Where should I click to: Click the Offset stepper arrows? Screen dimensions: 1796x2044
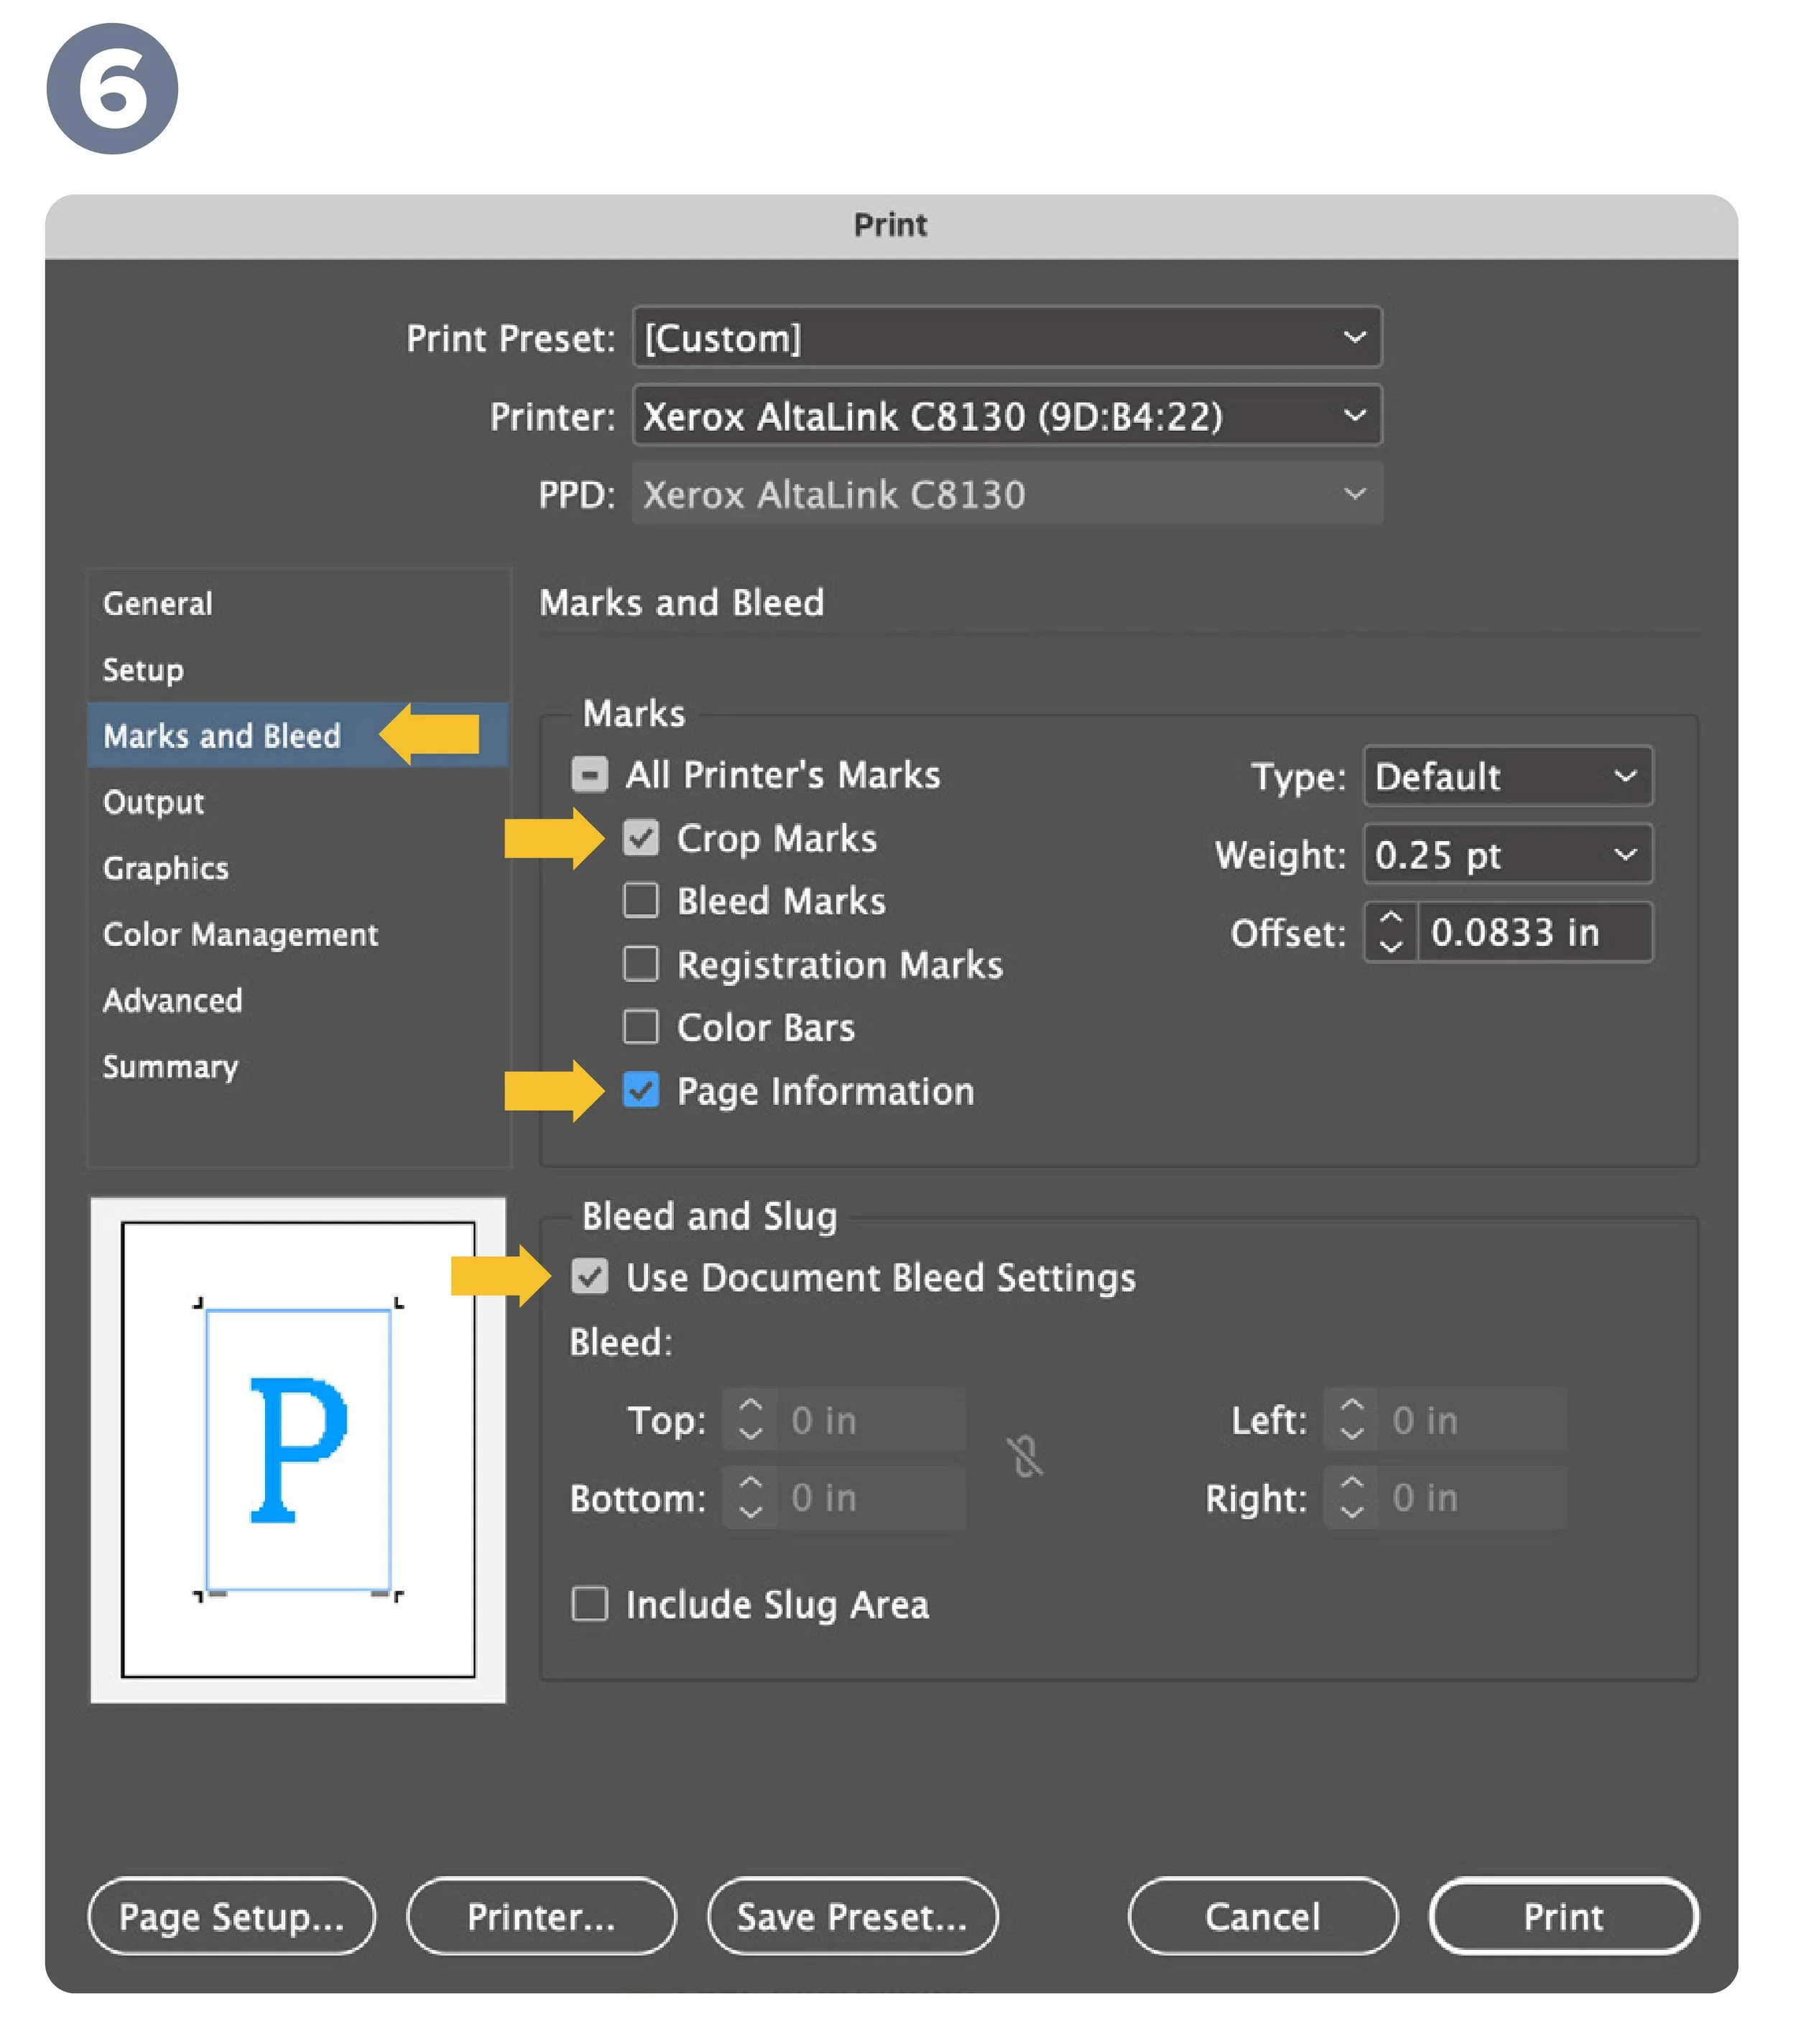(x=1390, y=932)
